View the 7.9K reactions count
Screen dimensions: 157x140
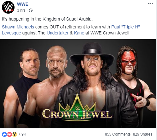(x=22, y=134)
